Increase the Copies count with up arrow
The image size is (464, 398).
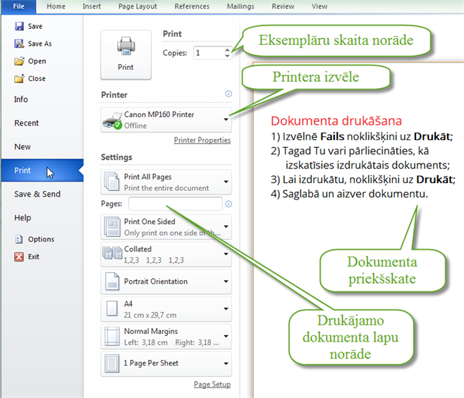click(x=227, y=49)
